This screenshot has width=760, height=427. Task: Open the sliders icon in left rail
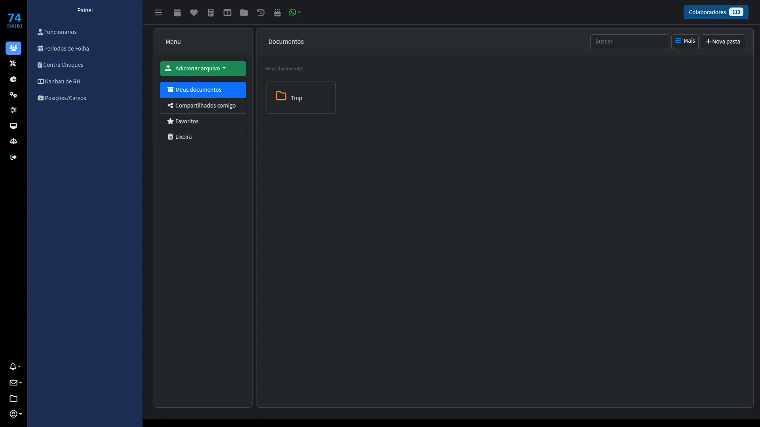[x=13, y=110]
